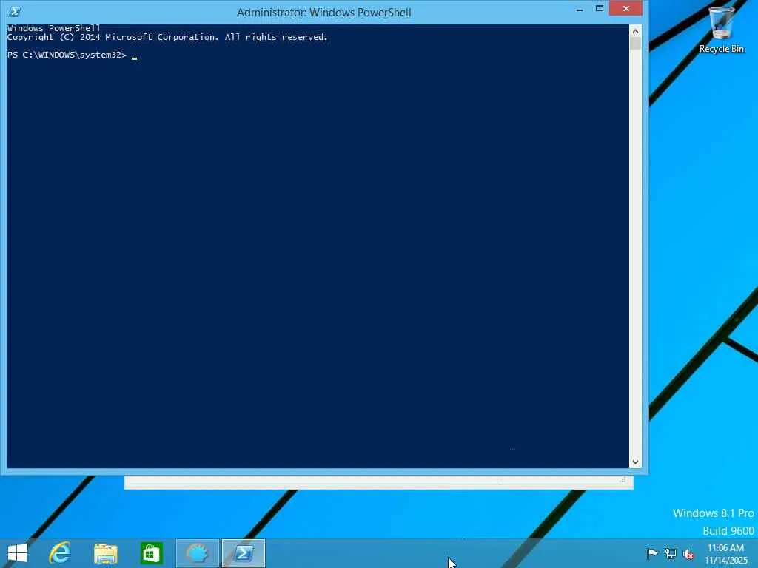The image size is (758, 568).
Task: Click the muted volume tray icon
Action: 688,553
